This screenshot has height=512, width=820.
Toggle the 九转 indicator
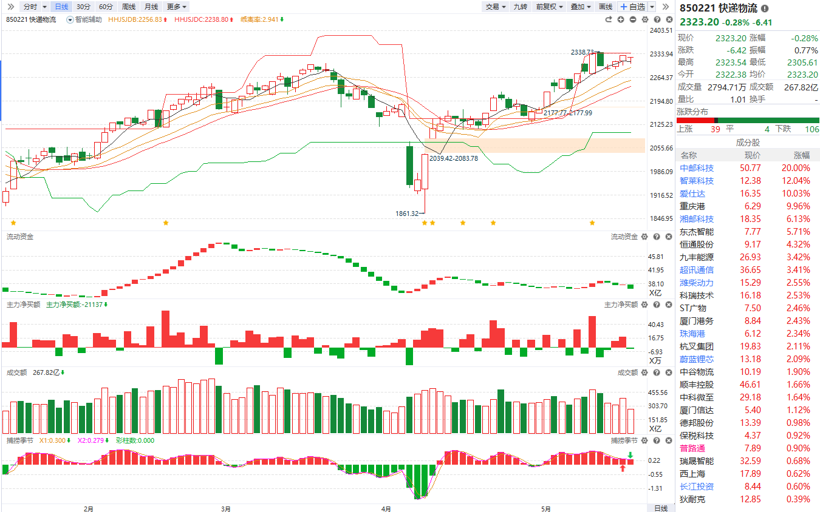tap(520, 7)
